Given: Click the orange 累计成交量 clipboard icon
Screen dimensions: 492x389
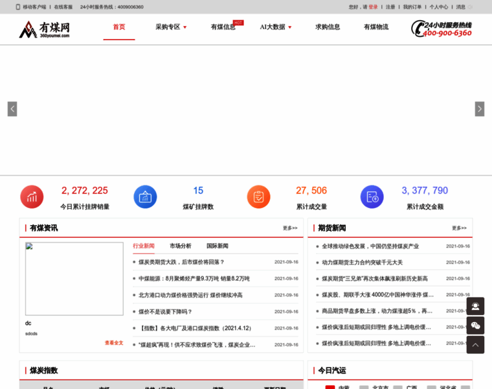Looking at the screenshot, I should click(x=258, y=197).
